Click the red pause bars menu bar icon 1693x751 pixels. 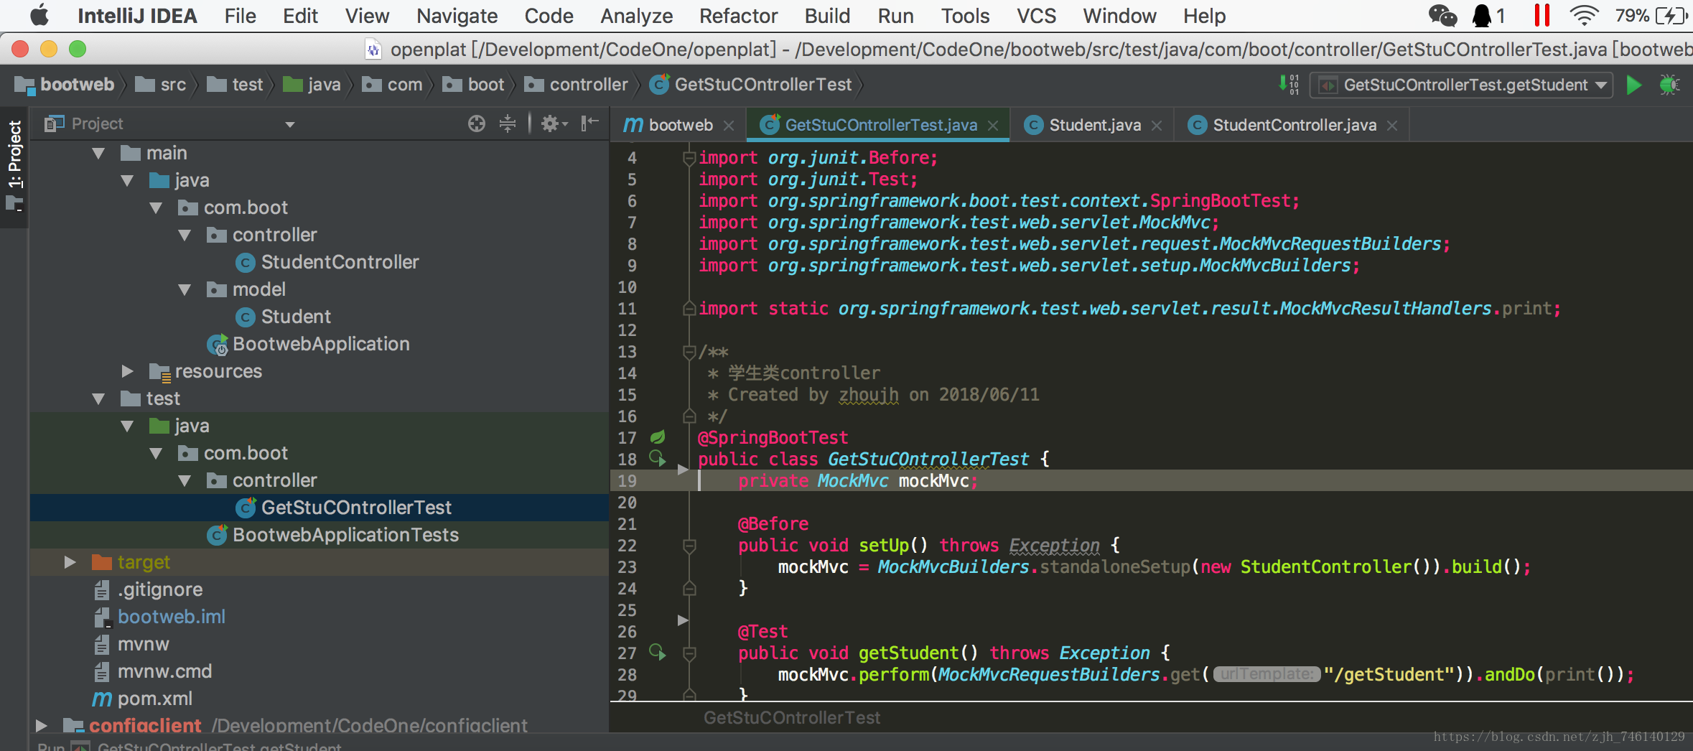coord(1542,16)
